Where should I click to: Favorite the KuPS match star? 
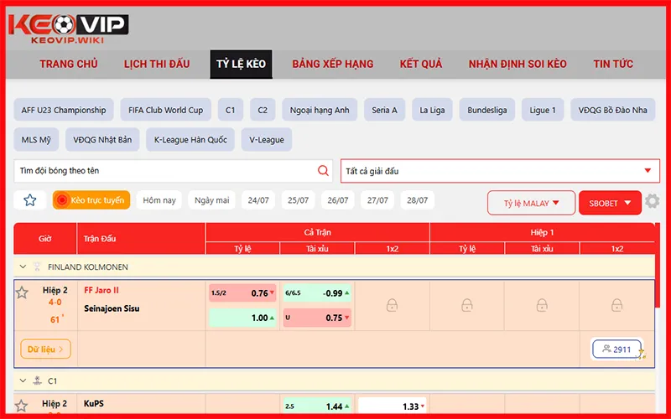tap(22, 406)
